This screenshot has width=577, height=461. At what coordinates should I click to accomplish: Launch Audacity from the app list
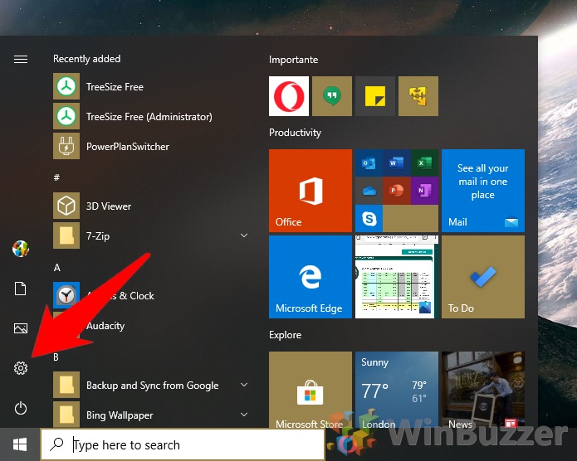coord(151,325)
